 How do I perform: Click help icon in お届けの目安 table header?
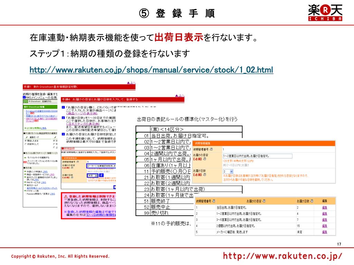click(x=264, y=201)
